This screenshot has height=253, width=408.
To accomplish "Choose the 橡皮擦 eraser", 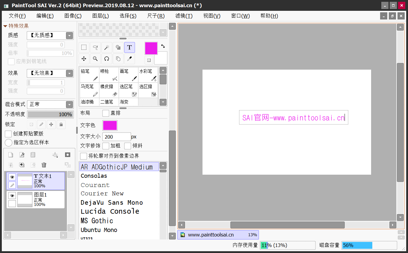I will pyautogui.click(x=109, y=90).
